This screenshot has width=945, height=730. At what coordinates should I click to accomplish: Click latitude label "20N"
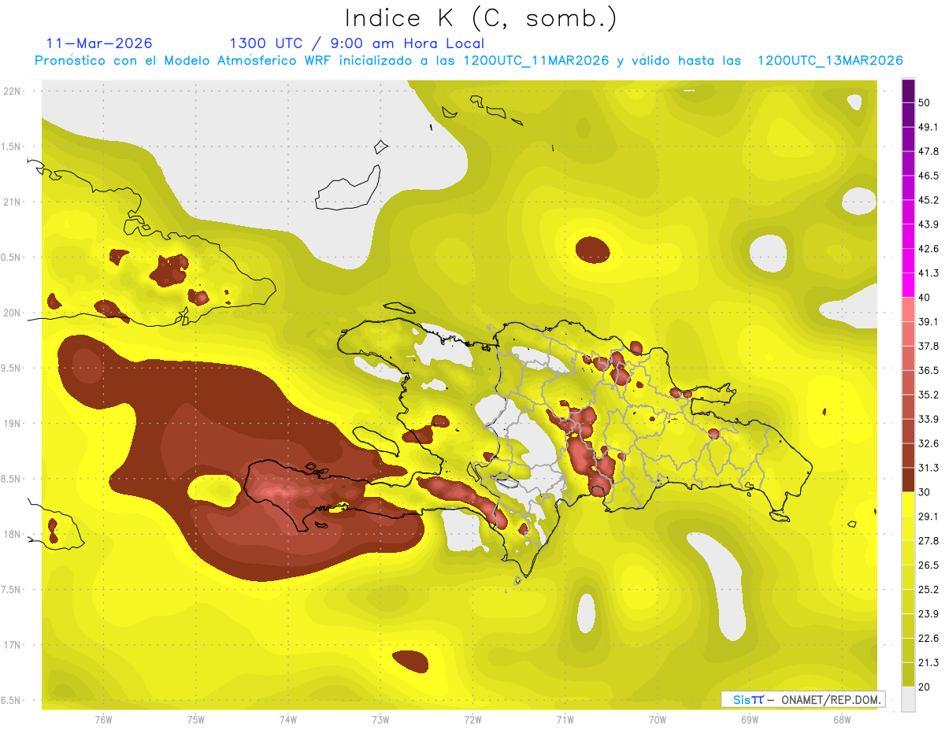12,313
